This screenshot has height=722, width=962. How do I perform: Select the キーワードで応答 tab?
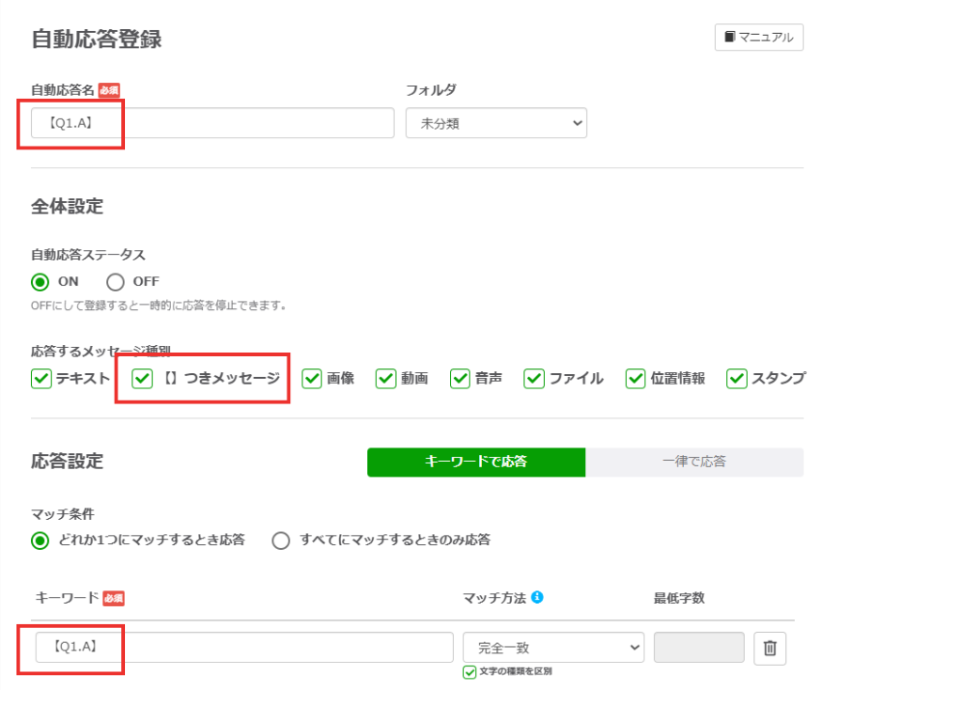[476, 462]
